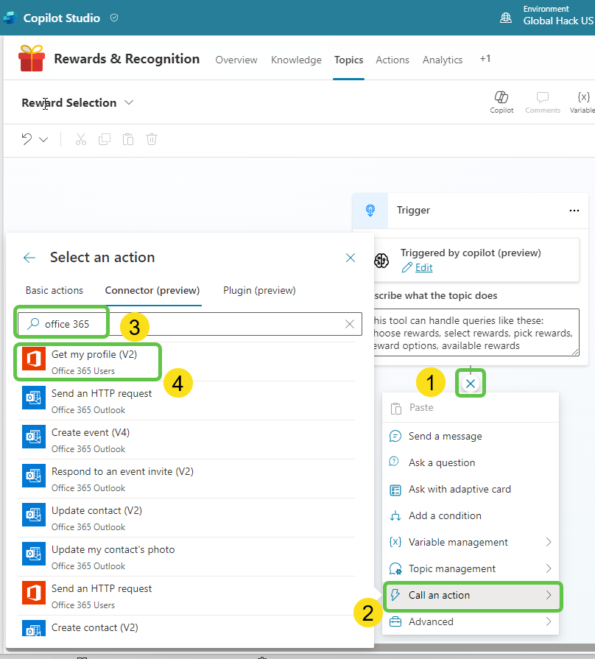
Task: Click the Trigger node's ellipsis menu
Action: pos(574,210)
